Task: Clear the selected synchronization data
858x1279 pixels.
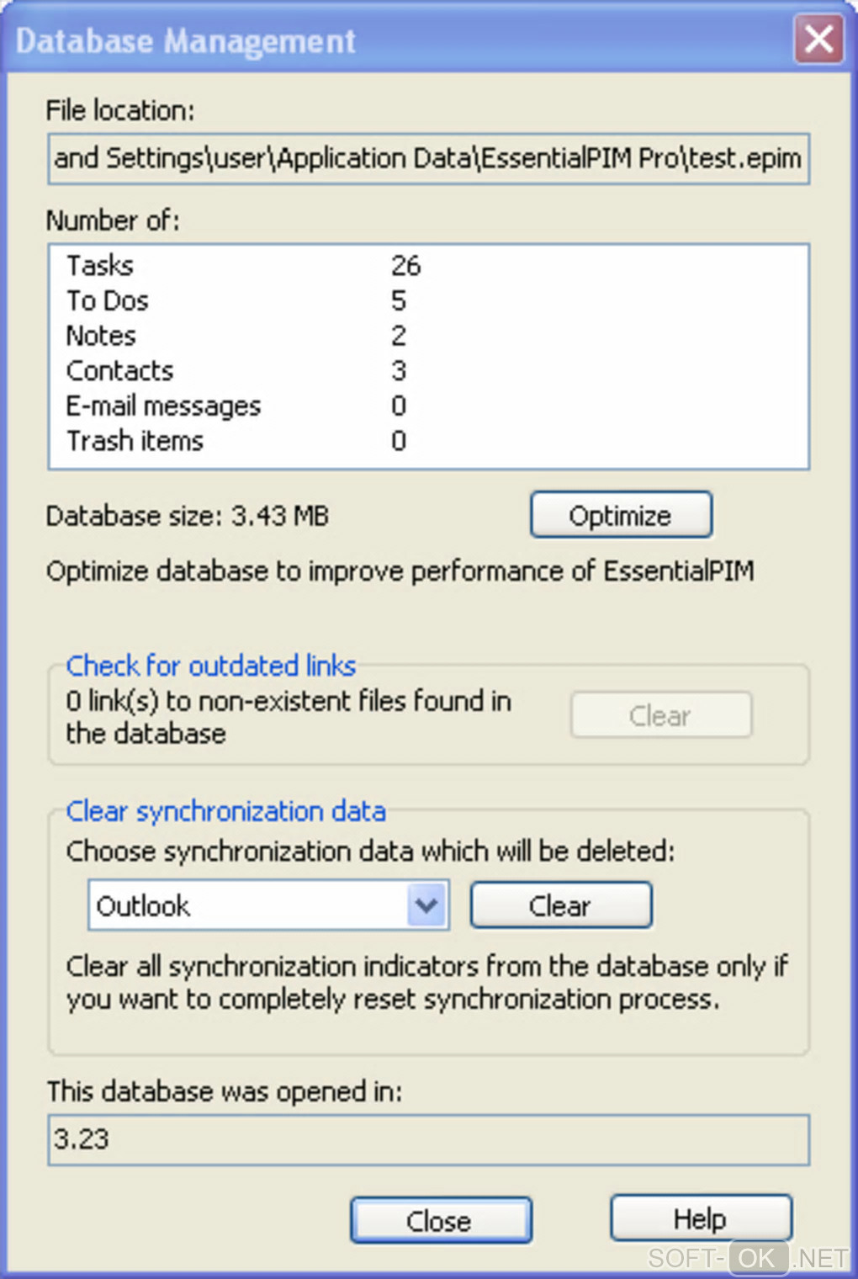Action: click(x=560, y=905)
